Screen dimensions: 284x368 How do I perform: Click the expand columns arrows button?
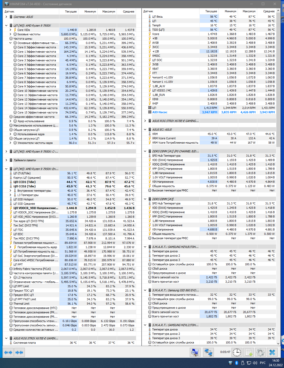coord(8,352)
